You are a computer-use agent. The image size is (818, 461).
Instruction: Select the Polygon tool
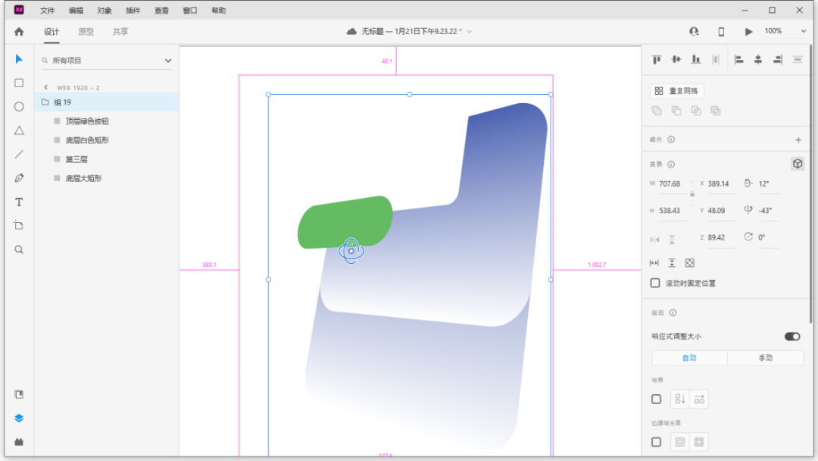point(19,130)
